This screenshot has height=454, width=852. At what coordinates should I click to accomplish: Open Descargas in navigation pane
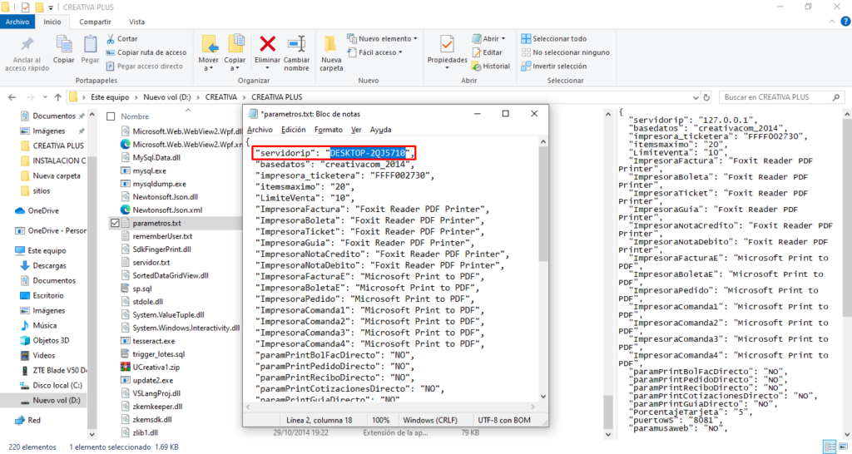click(49, 265)
